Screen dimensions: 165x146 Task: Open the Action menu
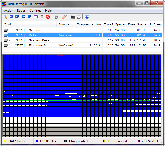[x=9, y=11]
